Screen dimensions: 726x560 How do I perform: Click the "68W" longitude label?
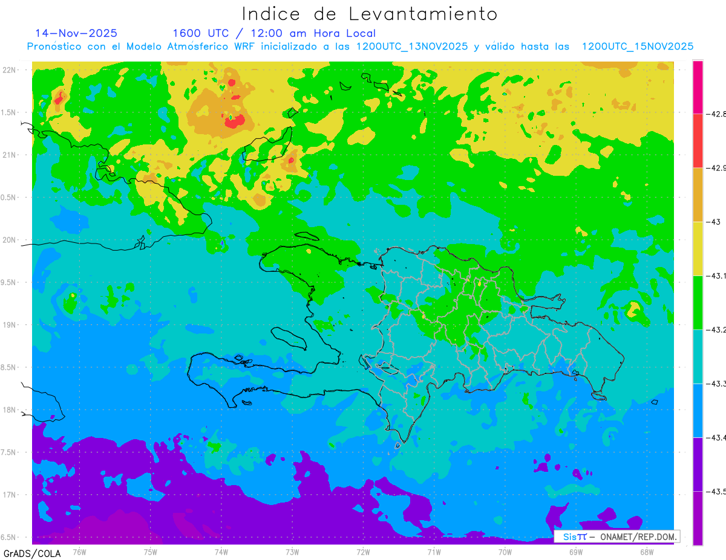(x=647, y=552)
